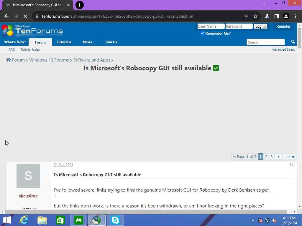This screenshot has height=226, width=302.
Task: Click the Action Center flag tray icon
Action: pos(260,220)
